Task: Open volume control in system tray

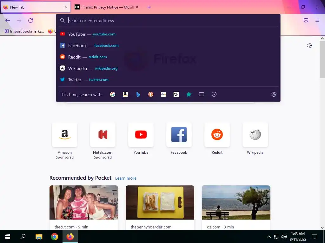Action: (284, 237)
